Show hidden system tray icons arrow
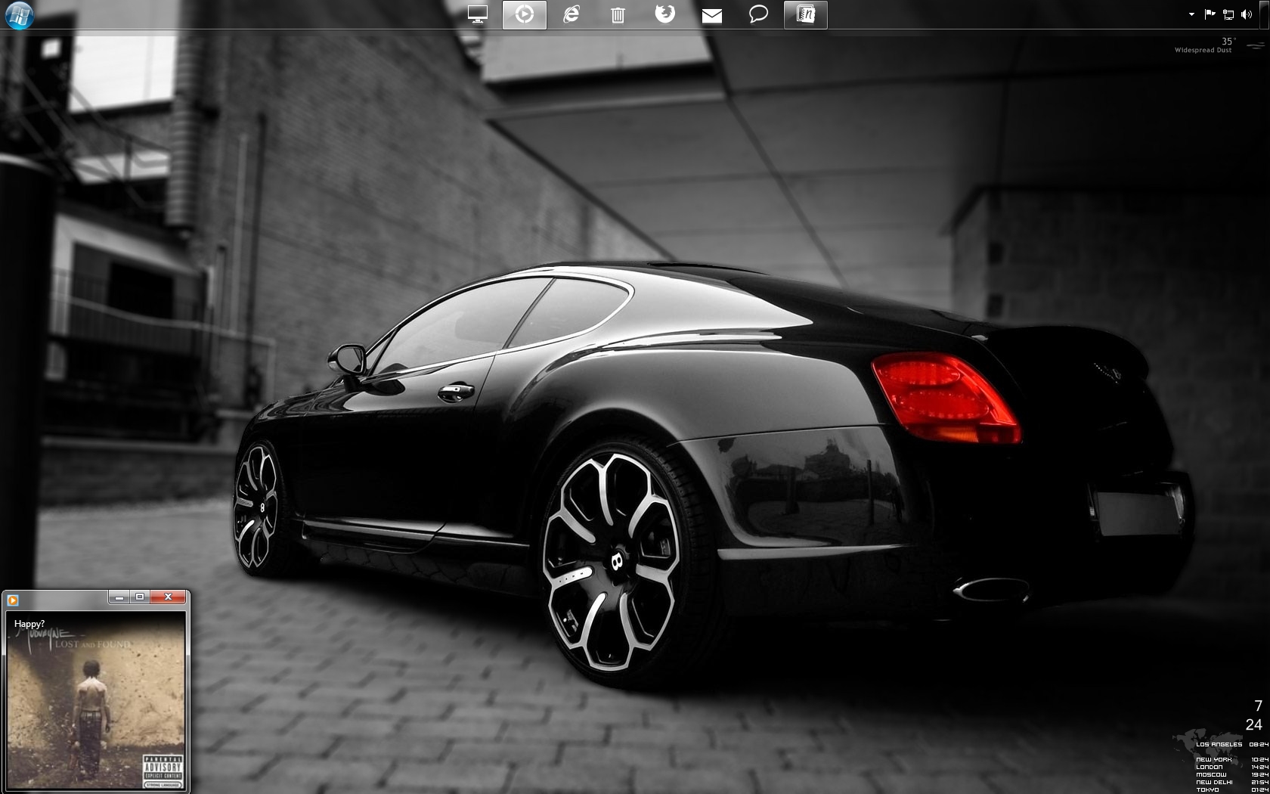The image size is (1270, 794). click(1191, 14)
